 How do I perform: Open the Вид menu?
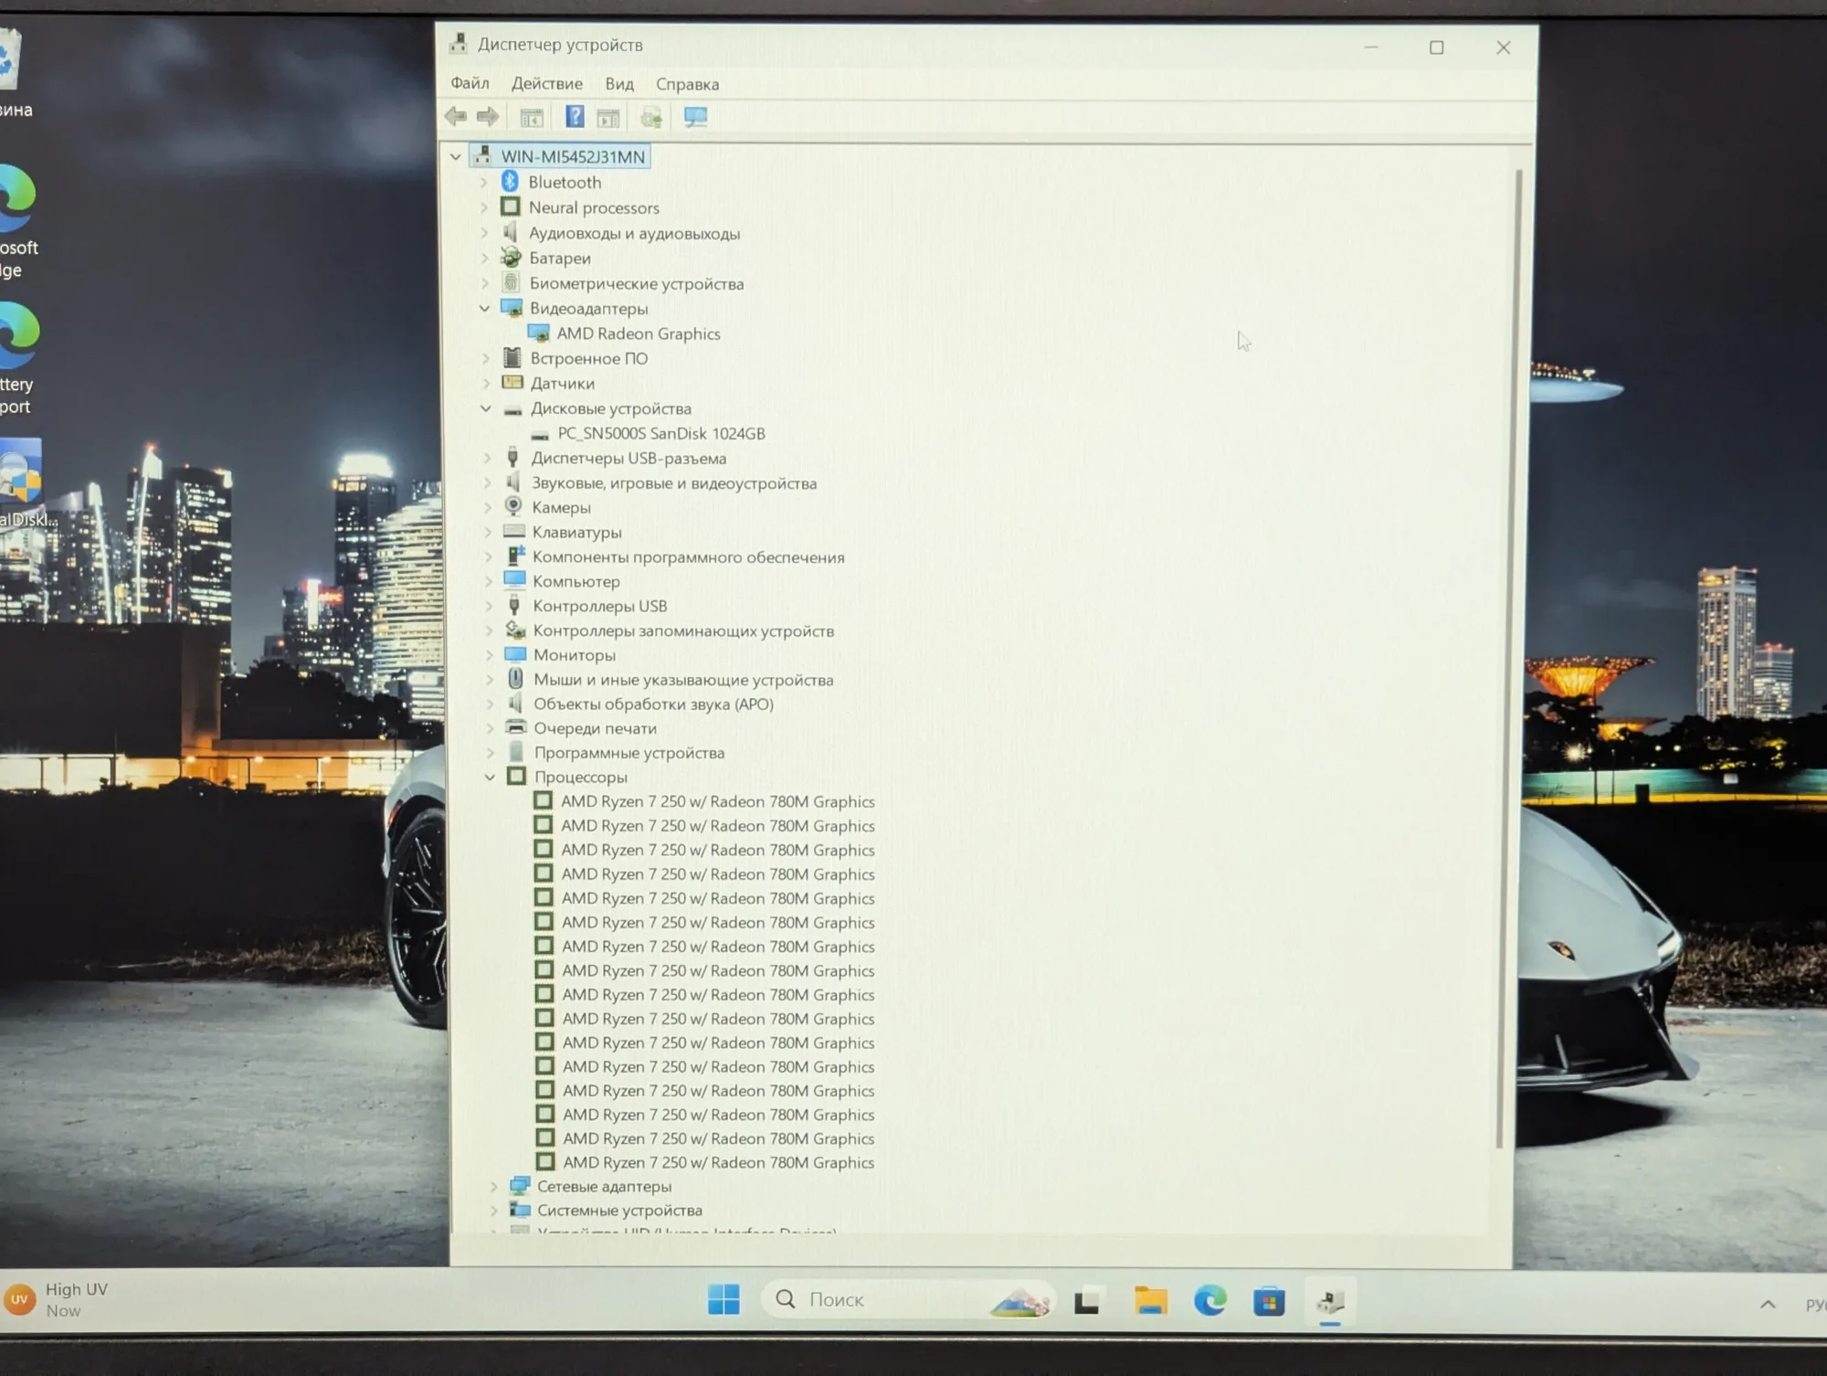tap(619, 84)
